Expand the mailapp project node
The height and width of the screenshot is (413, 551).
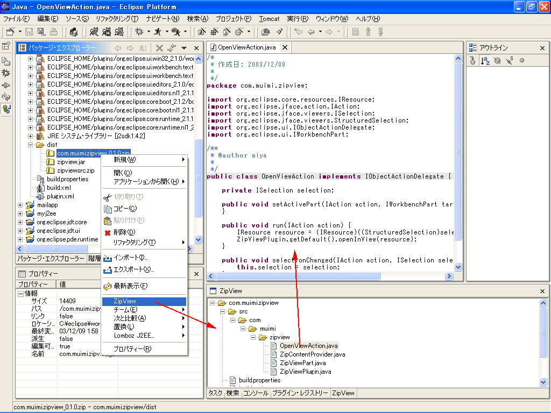(21, 205)
